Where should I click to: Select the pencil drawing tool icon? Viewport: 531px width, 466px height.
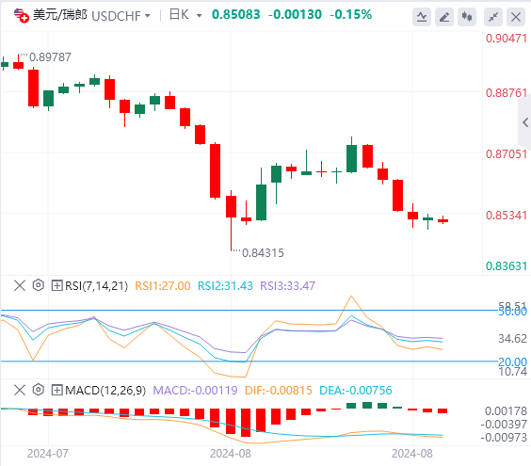pyautogui.click(x=444, y=17)
